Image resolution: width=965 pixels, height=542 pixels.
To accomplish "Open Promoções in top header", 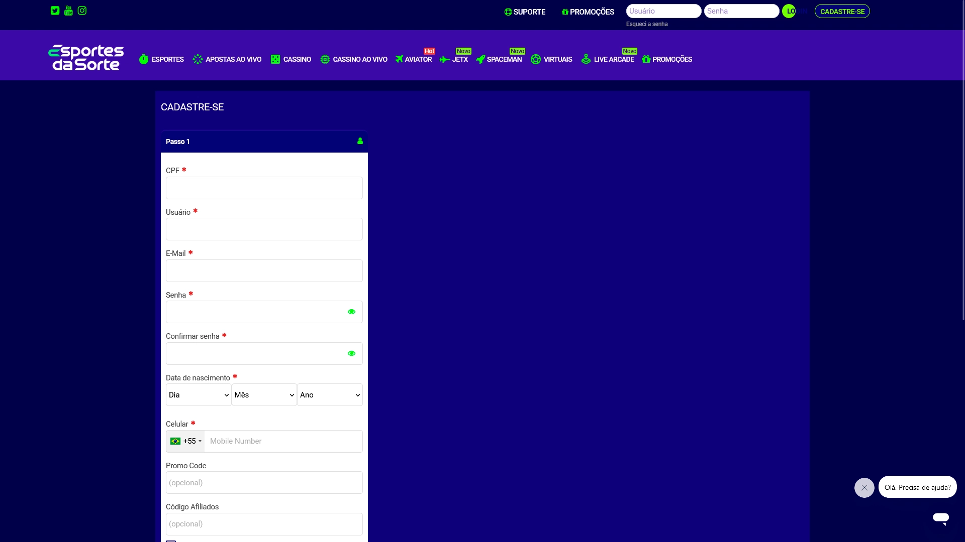I will (588, 12).
